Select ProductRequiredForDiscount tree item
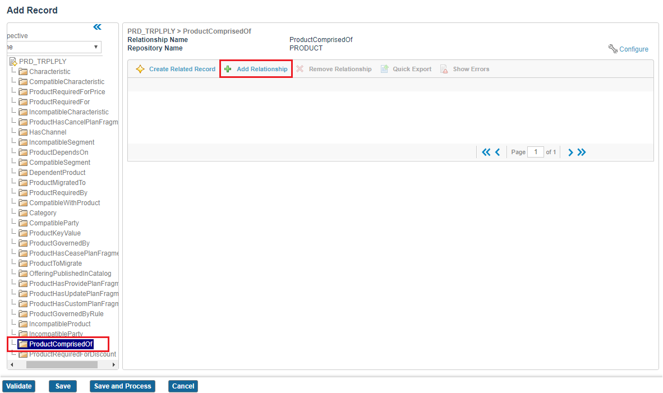 point(73,354)
